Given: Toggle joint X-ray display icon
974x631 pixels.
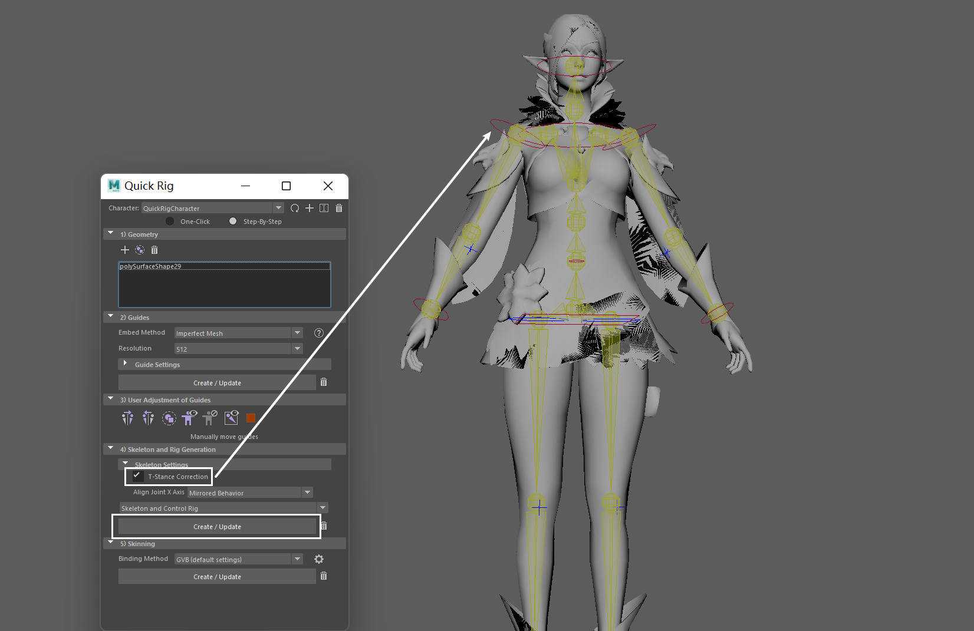Looking at the screenshot, I should 232,418.
